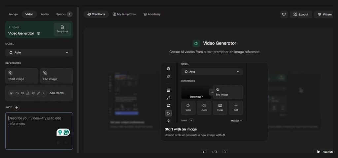Viewport: 338px width, 158px height.
Task: Click the right blurred tutorial card
Action: tap(294, 101)
